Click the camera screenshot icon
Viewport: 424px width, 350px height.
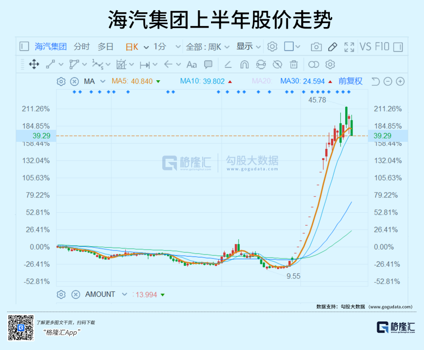316,47
